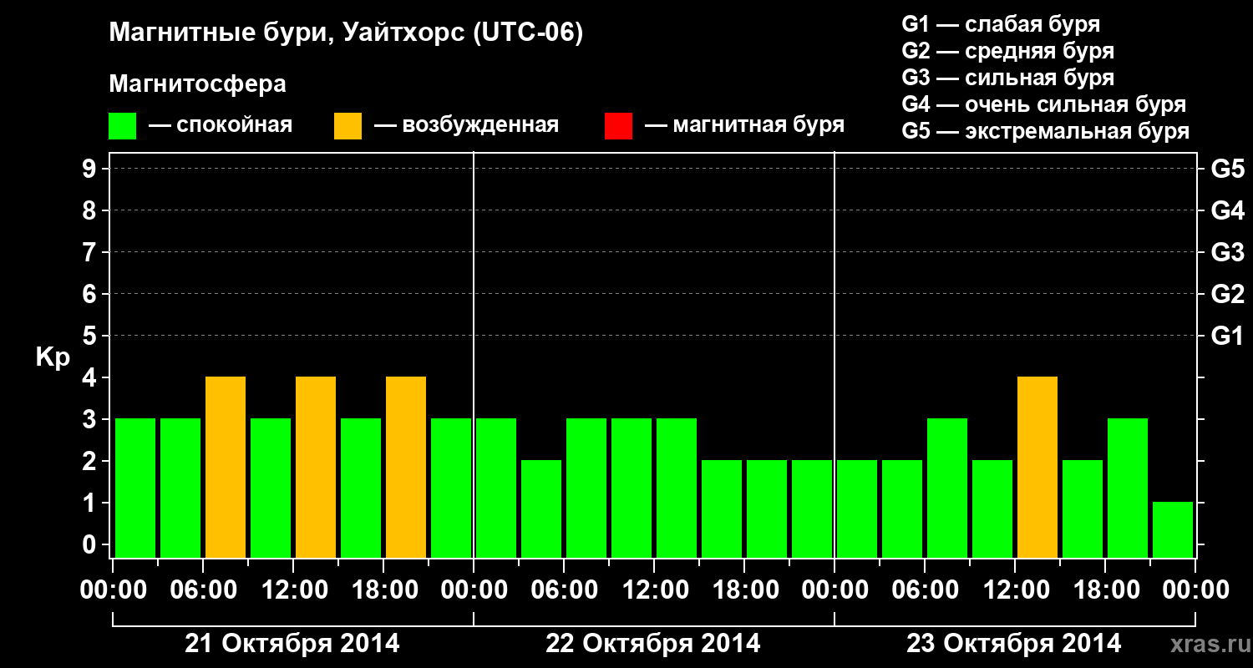Click the green 06:00–09:00 bar on 22 October
The image size is (1253, 668).
586,488
